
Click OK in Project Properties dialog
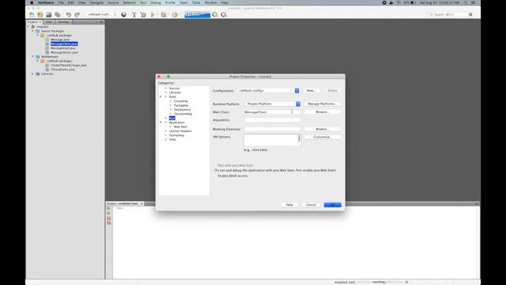pos(333,205)
